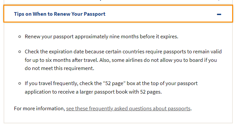Click the bullet marker beside 'If you travel frequently'

[20, 83]
